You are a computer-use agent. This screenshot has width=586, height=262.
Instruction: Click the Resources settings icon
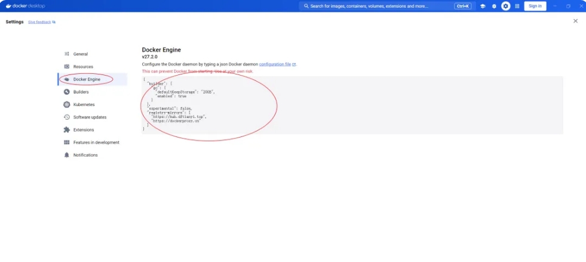click(x=66, y=67)
